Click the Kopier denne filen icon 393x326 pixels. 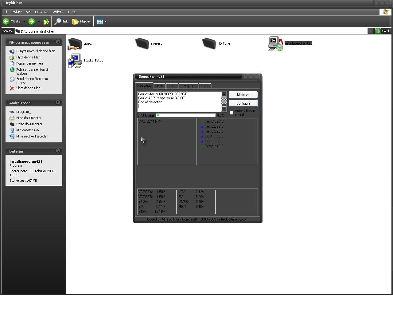tap(12, 63)
